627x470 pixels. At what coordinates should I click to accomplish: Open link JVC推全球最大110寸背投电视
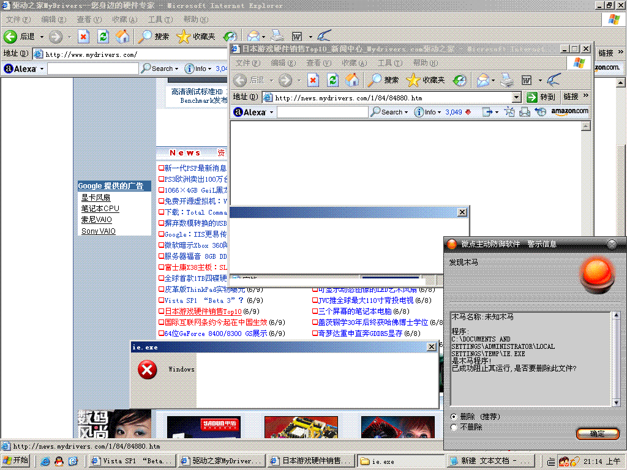(366, 300)
